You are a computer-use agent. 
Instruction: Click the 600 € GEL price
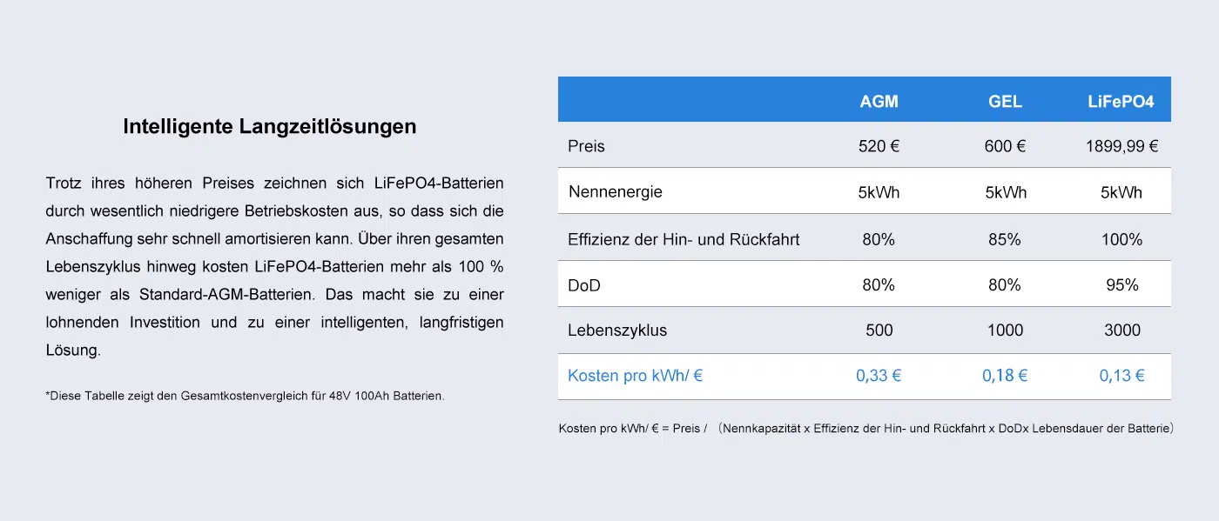pyautogui.click(x=1005, y=146)
